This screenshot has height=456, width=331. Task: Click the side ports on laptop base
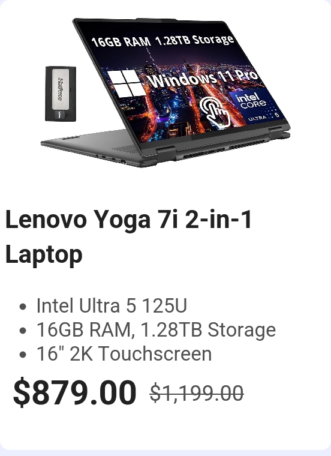[112, 159]
